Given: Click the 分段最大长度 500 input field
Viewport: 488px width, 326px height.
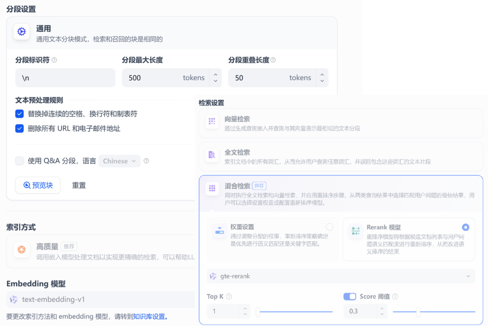Looking at the screenshot, I should [x=165, y=78].
